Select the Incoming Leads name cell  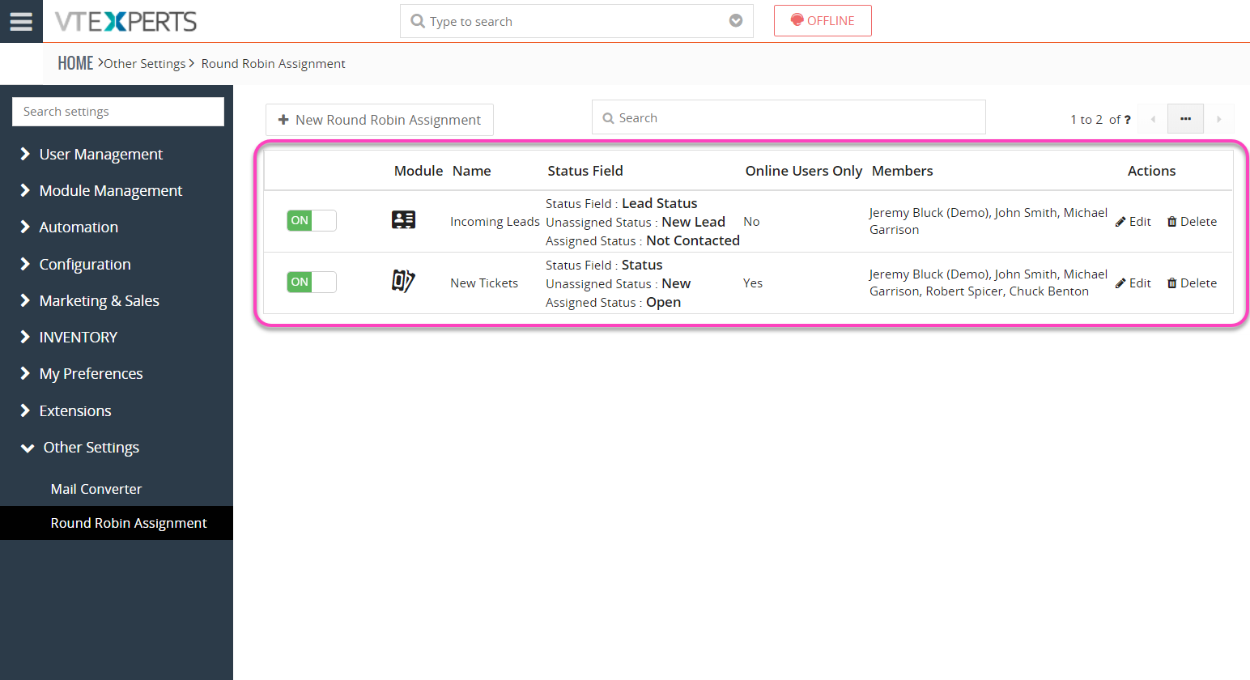[495, 222]
